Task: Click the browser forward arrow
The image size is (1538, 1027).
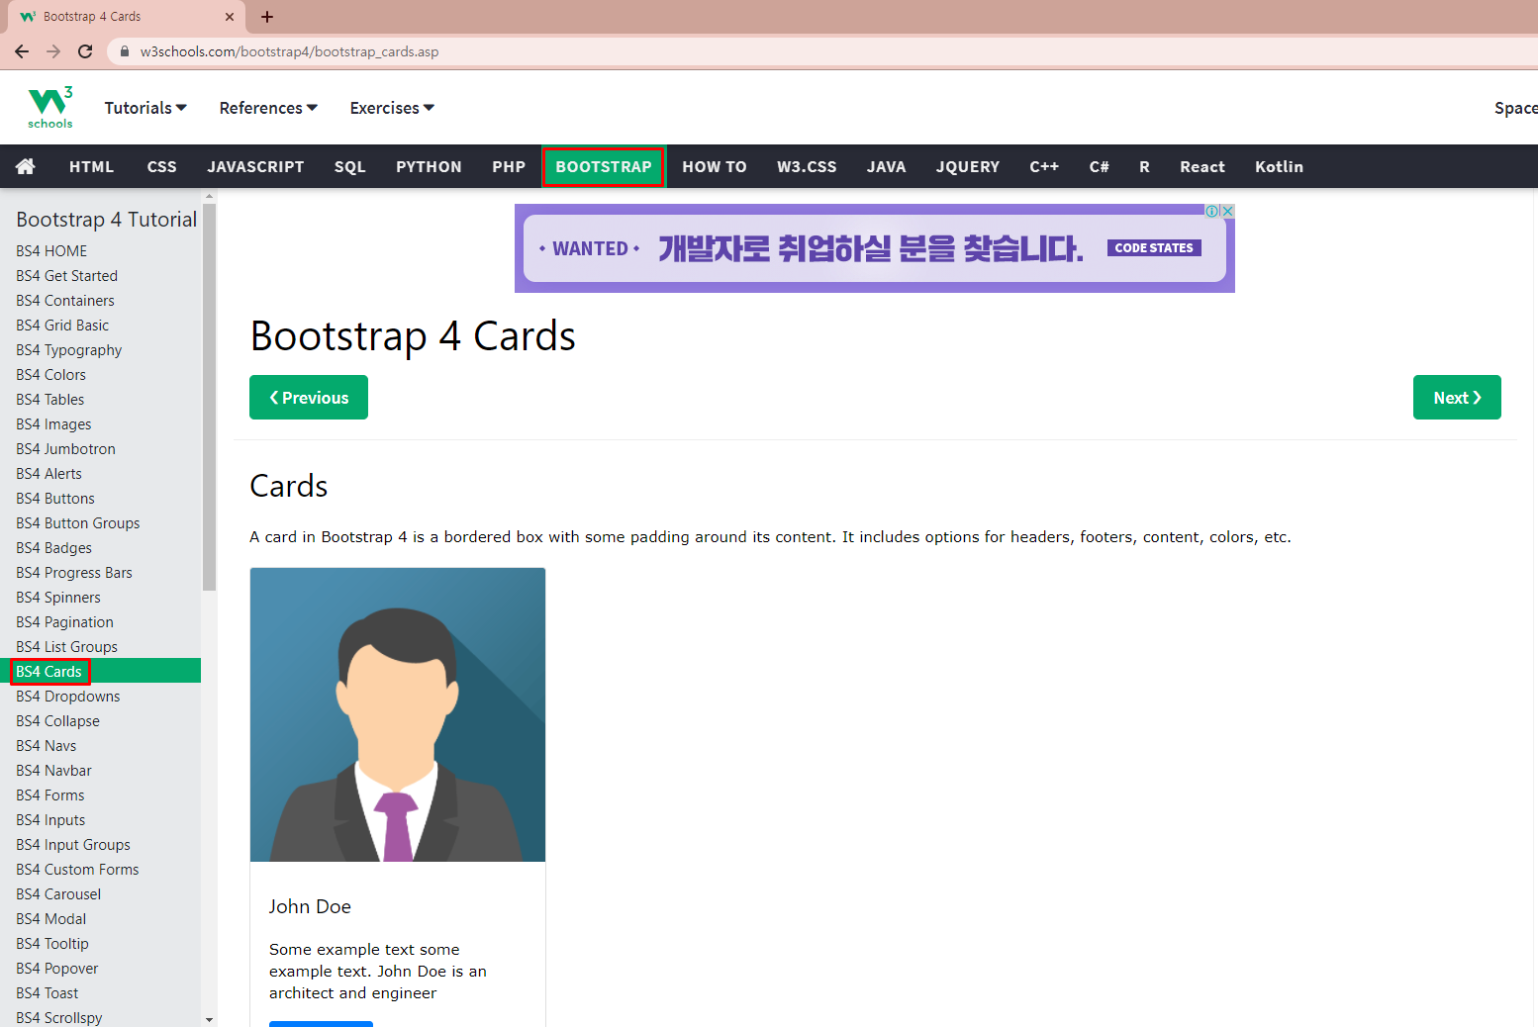Action: tap(53, 51)
